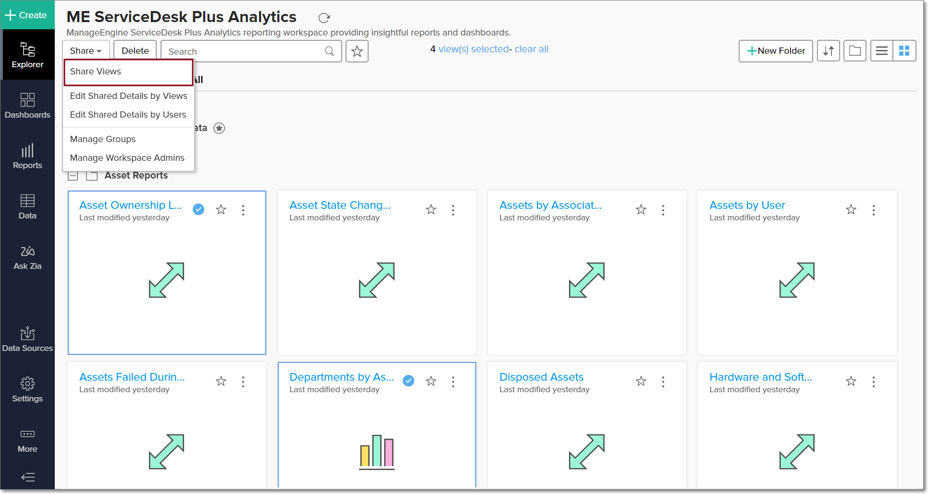Click the favorites star filter button
Screen dimensions: 928x494
click(x=357, y=51)
